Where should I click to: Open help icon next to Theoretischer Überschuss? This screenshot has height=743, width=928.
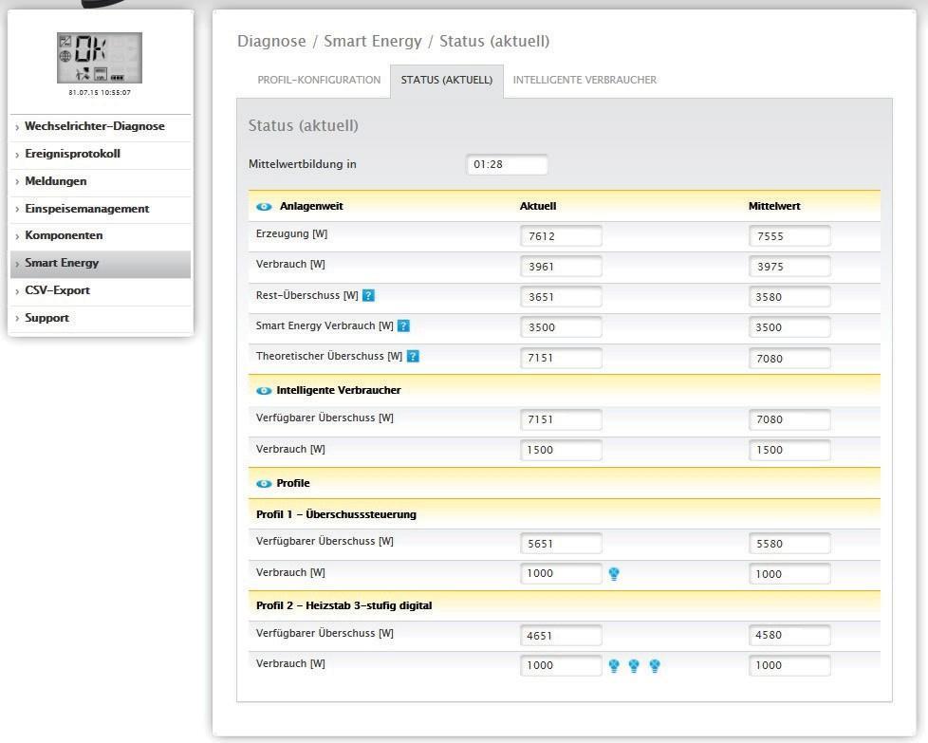(x=413, y=357)
